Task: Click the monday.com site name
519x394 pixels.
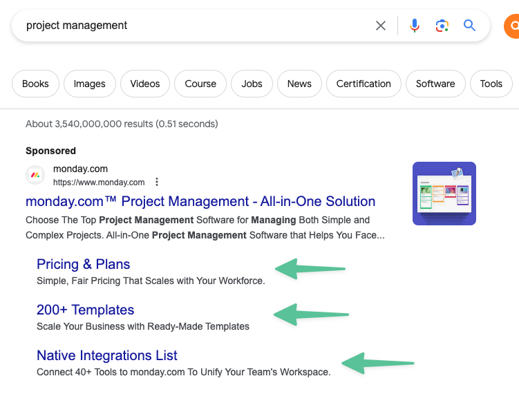Action: point(80,169)
